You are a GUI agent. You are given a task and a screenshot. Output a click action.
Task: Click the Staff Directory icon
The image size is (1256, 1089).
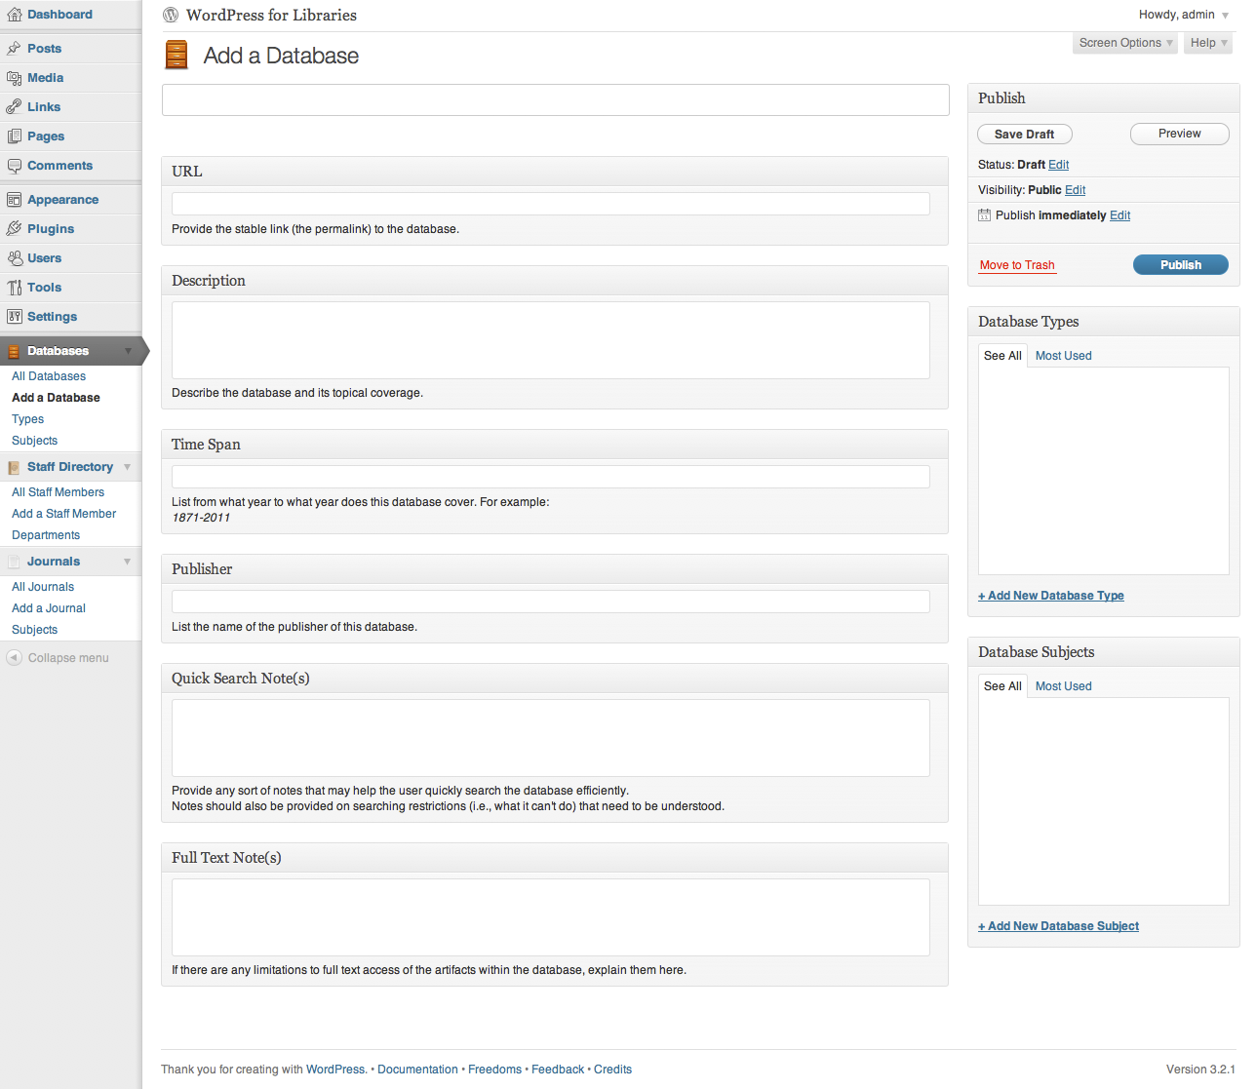tap(14, 467)
